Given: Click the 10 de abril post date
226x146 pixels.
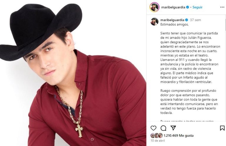Looking at the screenshot, I should [158, 140].
